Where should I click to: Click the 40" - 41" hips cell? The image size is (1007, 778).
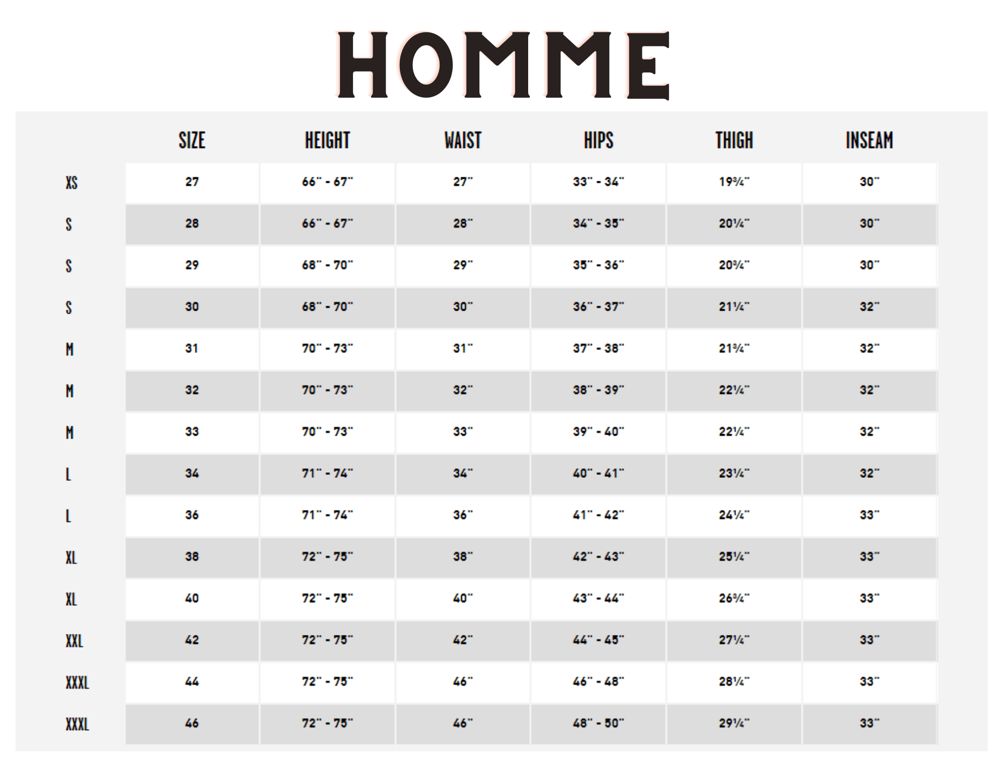click(598, 473)
